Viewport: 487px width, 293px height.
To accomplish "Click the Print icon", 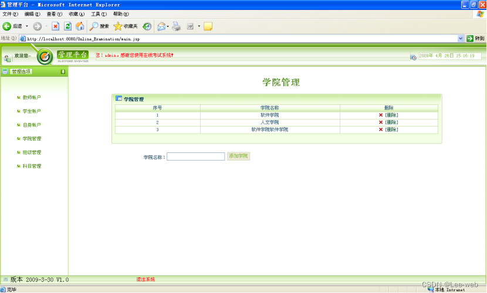I will (177, 26).
